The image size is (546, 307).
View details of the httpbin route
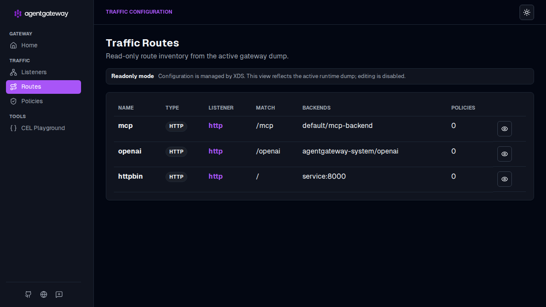coord(505,179)
